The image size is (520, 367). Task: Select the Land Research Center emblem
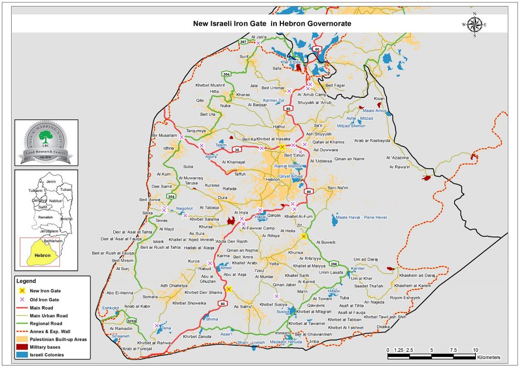pos(46,142)
